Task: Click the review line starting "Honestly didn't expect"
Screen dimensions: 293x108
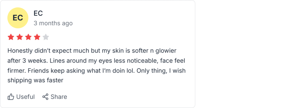Action: click(92, 51)
